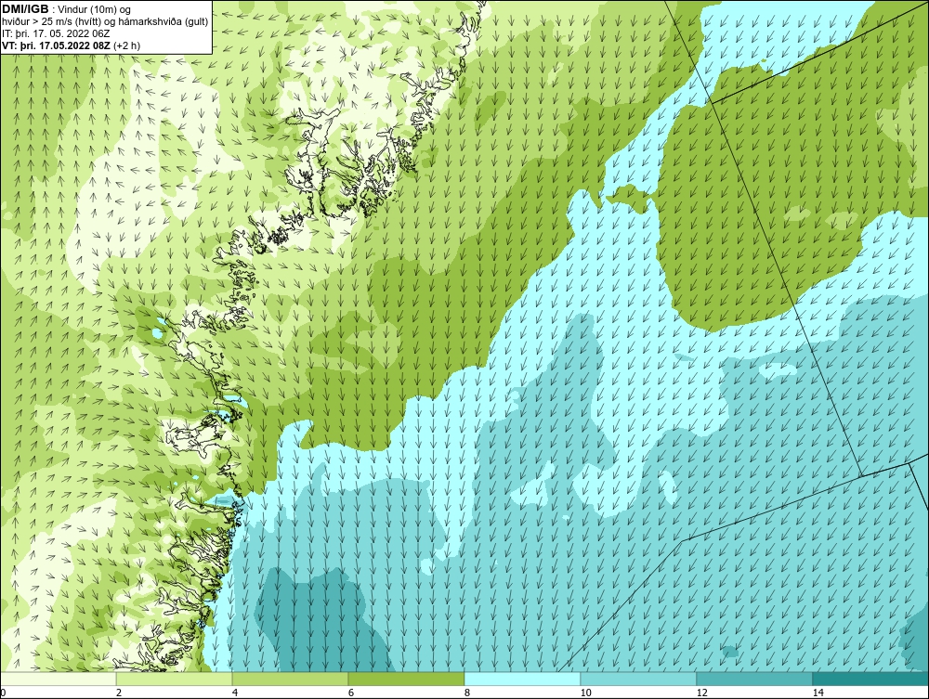Image resolution: width=929 pixels, height=699 pixels.
Task: Click the 4–6 m/s green swatch
Action: pos(290,679)
